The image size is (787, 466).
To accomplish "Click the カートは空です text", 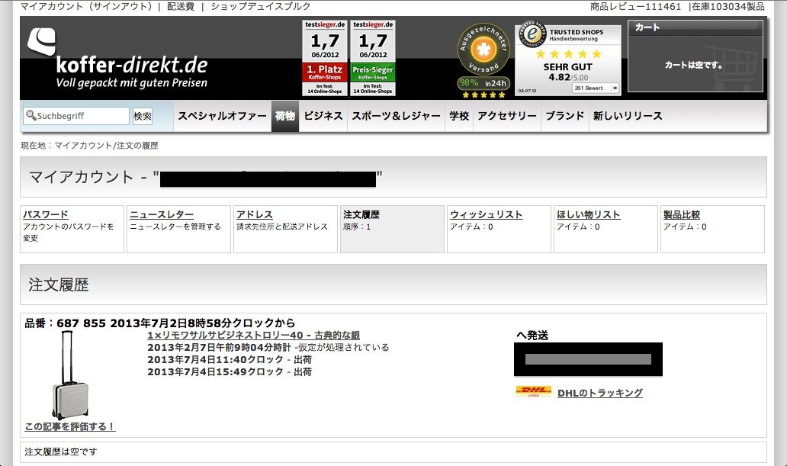I will coord(694,65).
